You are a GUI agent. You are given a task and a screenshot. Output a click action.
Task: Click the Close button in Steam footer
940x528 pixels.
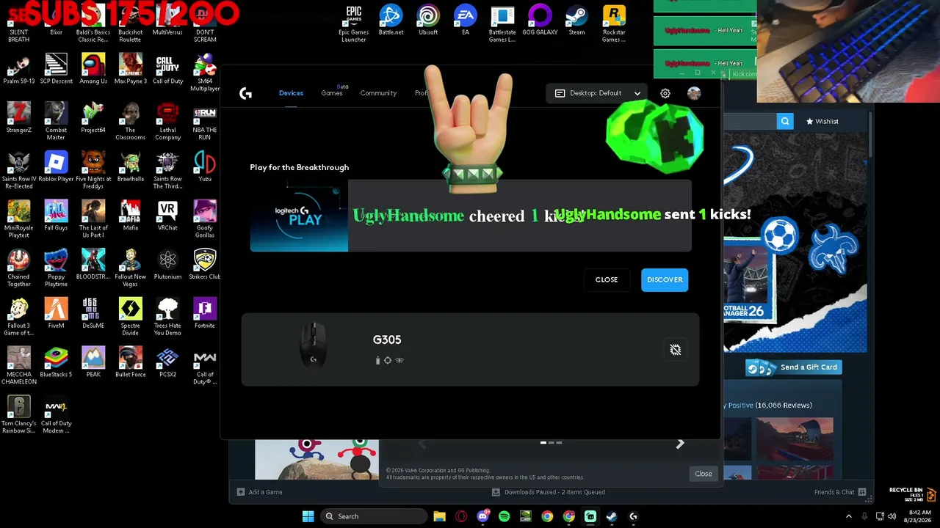(704, 474)
